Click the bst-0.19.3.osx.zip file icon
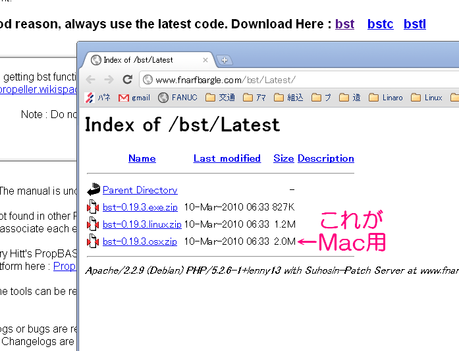Viewport: 459px width, 351px height. [x=93, y=241]
